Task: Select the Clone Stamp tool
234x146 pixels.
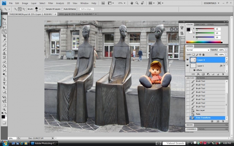Action: coord(4,53)
